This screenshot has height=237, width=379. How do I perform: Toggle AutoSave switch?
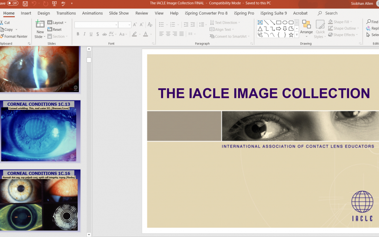pyautogui.click(x=12, y=3)
